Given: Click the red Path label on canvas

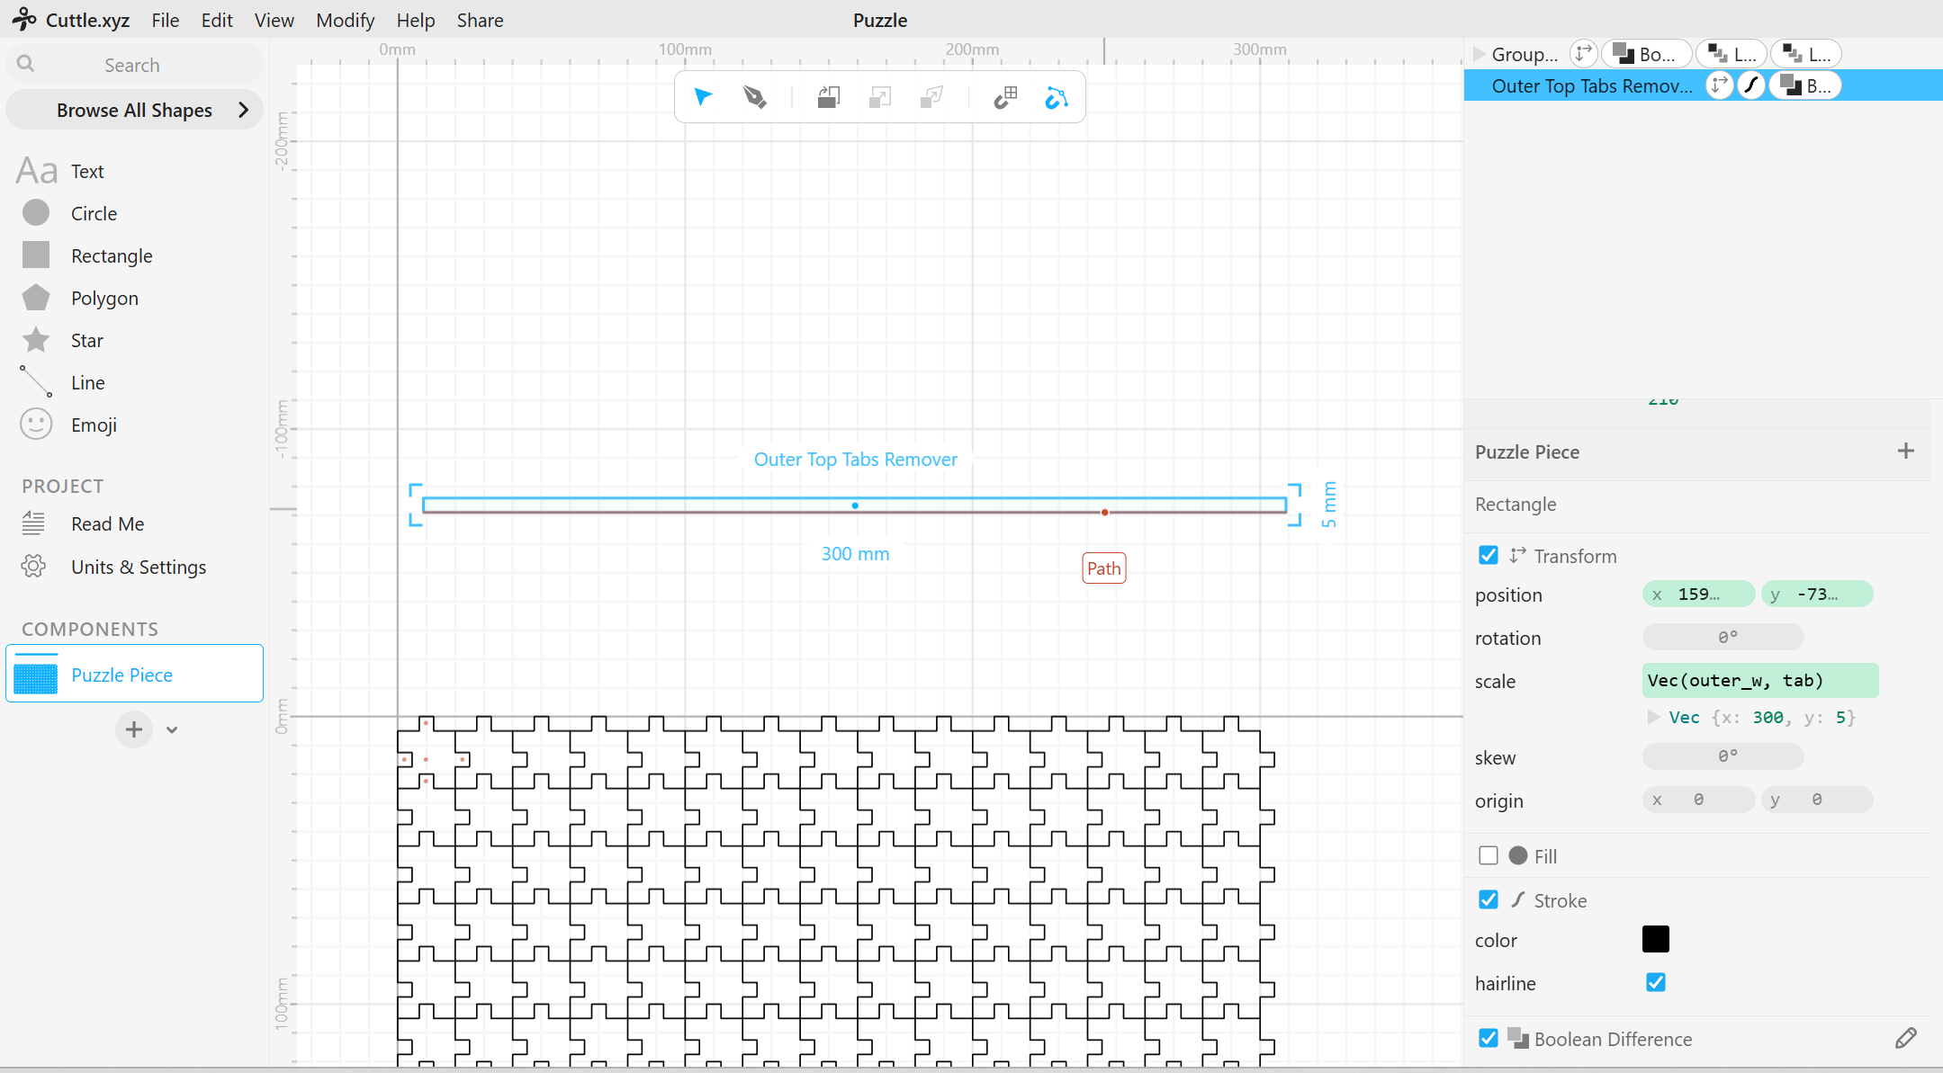Looking at the screenshot, I should point(1103,568).
